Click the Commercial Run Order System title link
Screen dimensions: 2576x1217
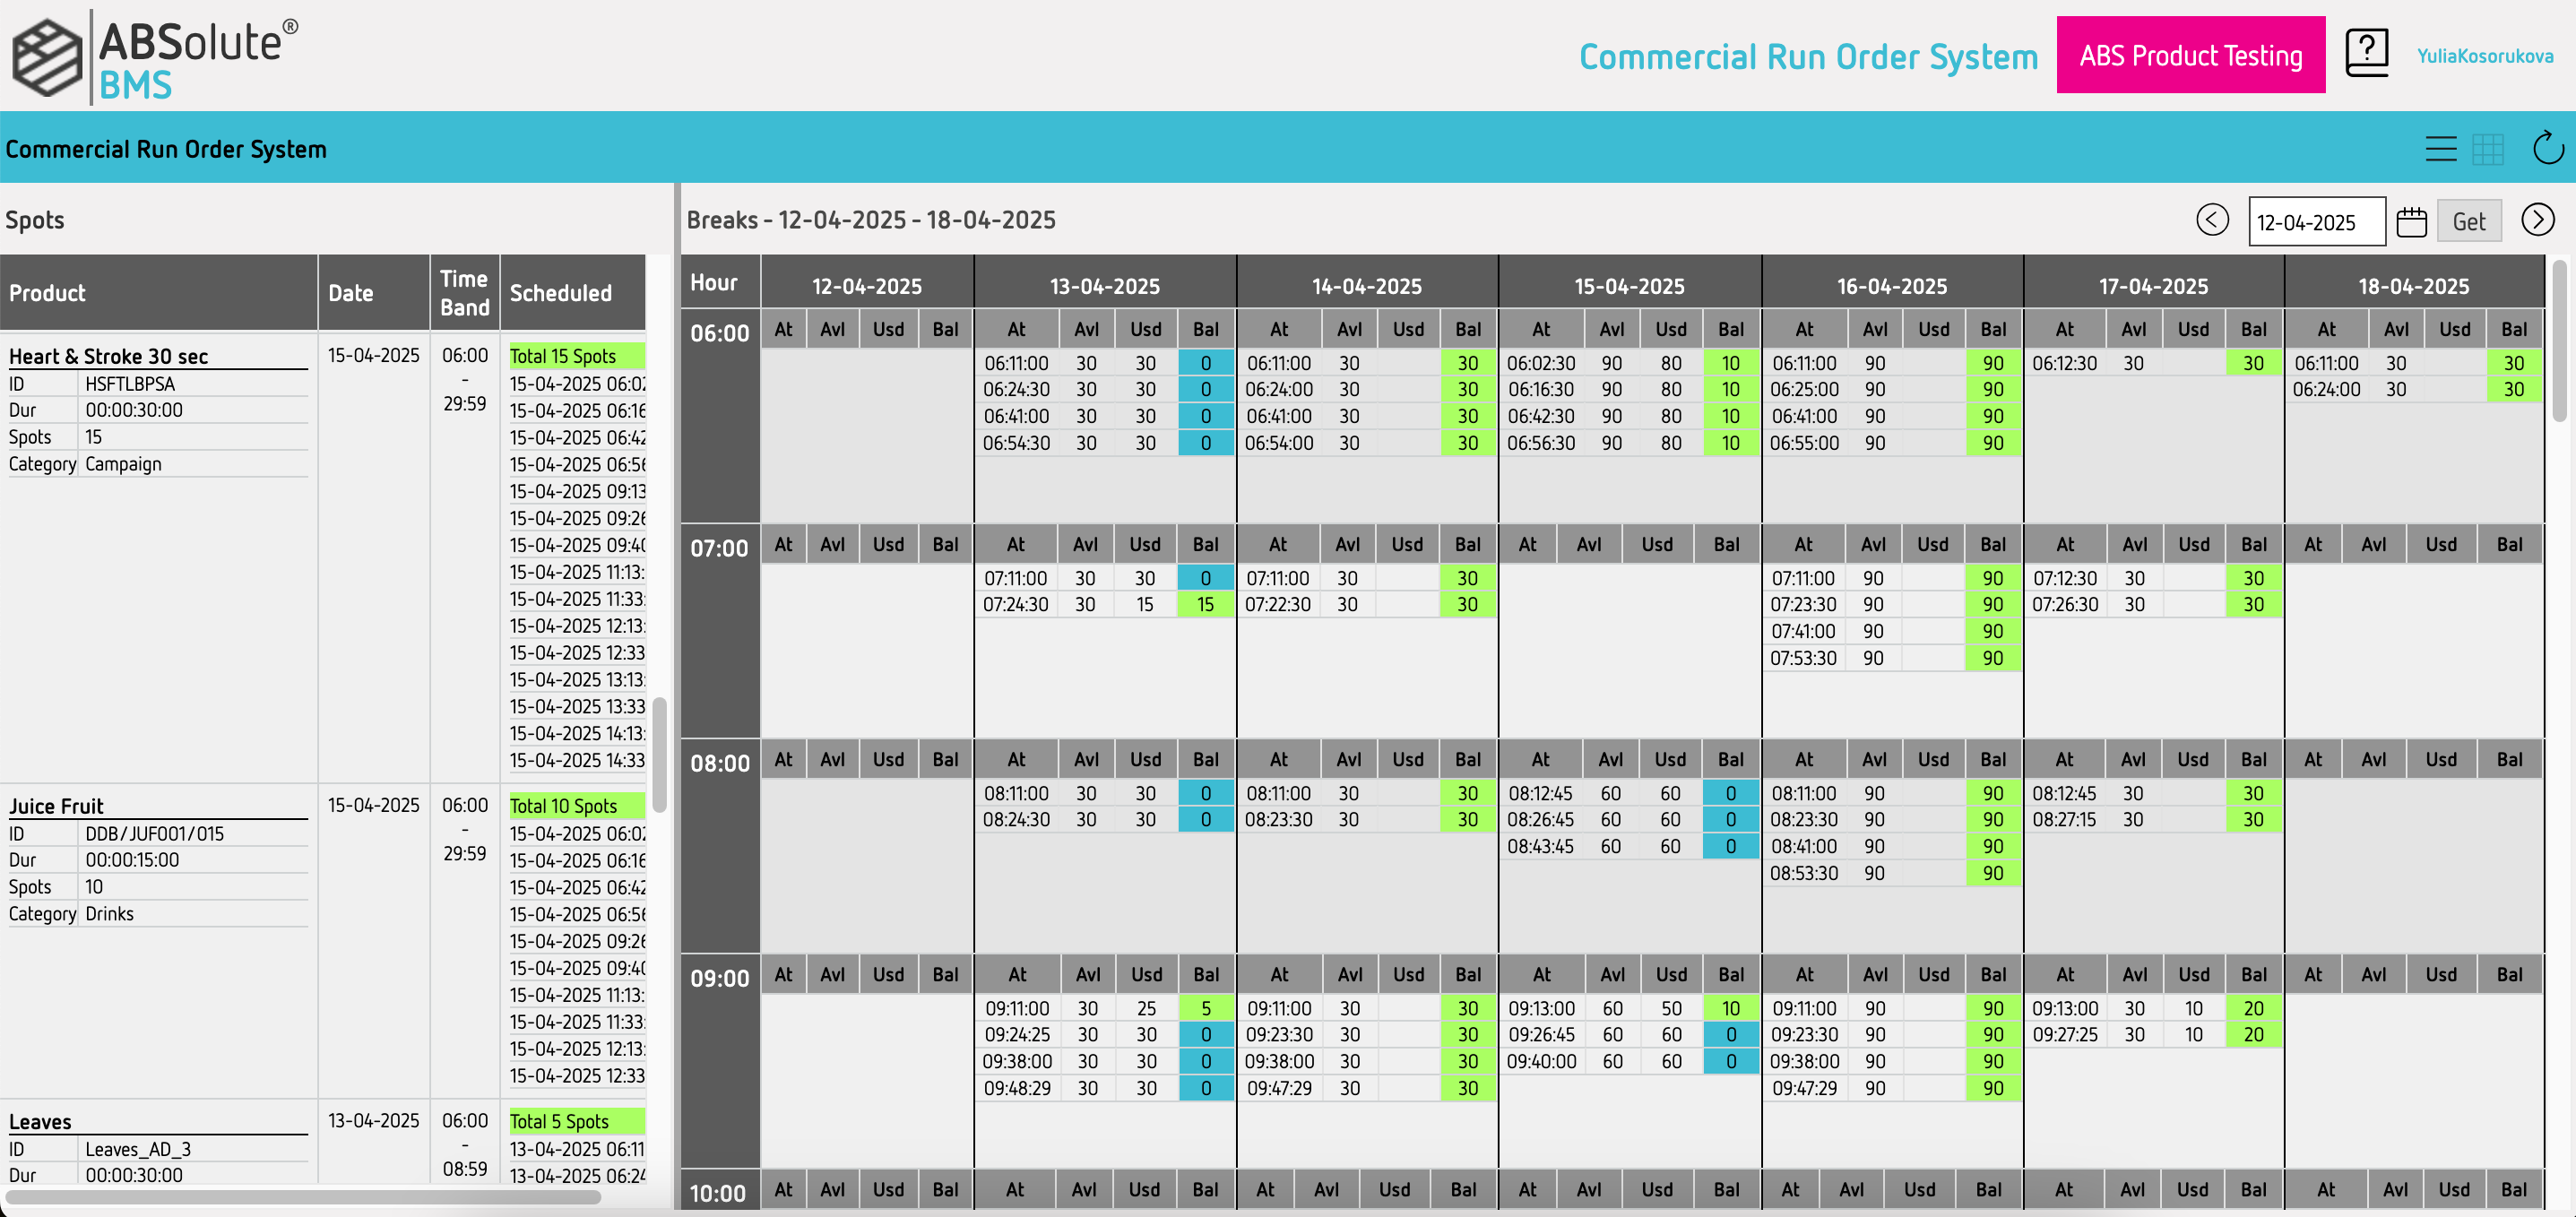point(1808,56)
